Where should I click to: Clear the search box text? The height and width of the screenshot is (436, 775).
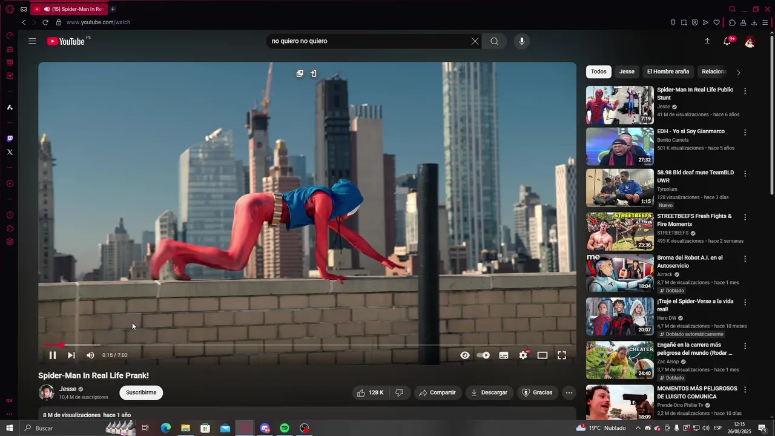point(475,41)
